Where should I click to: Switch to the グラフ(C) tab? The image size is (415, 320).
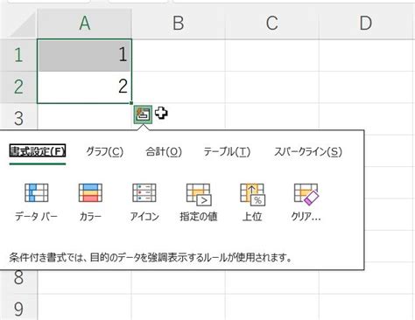(x=105, y=151)
